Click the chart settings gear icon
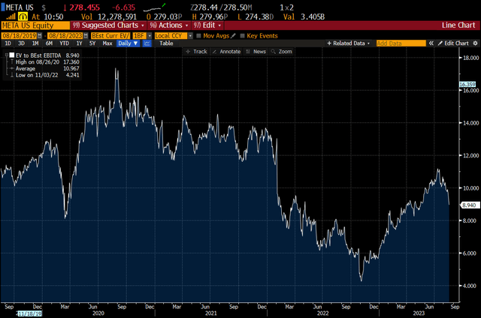481x318 pixels. pos(476,43)
